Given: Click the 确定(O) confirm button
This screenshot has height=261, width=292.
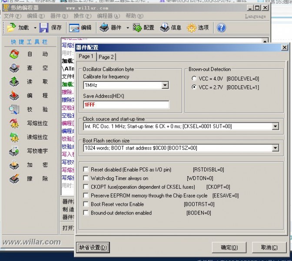Looking at the screenshot, I should click(x=229, y=248).
